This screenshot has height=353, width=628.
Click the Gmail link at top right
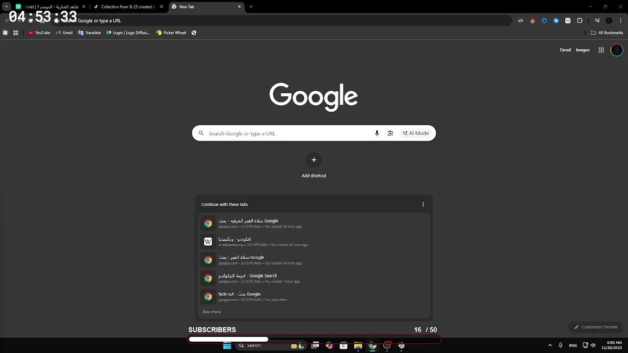pos(565,50)
